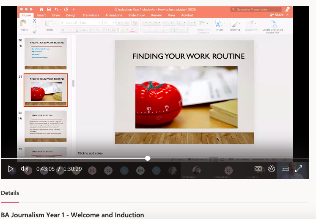This screenshot has width=316, height=219.
Task: Toggle Superscript formatting
Action: click(91, 30)
